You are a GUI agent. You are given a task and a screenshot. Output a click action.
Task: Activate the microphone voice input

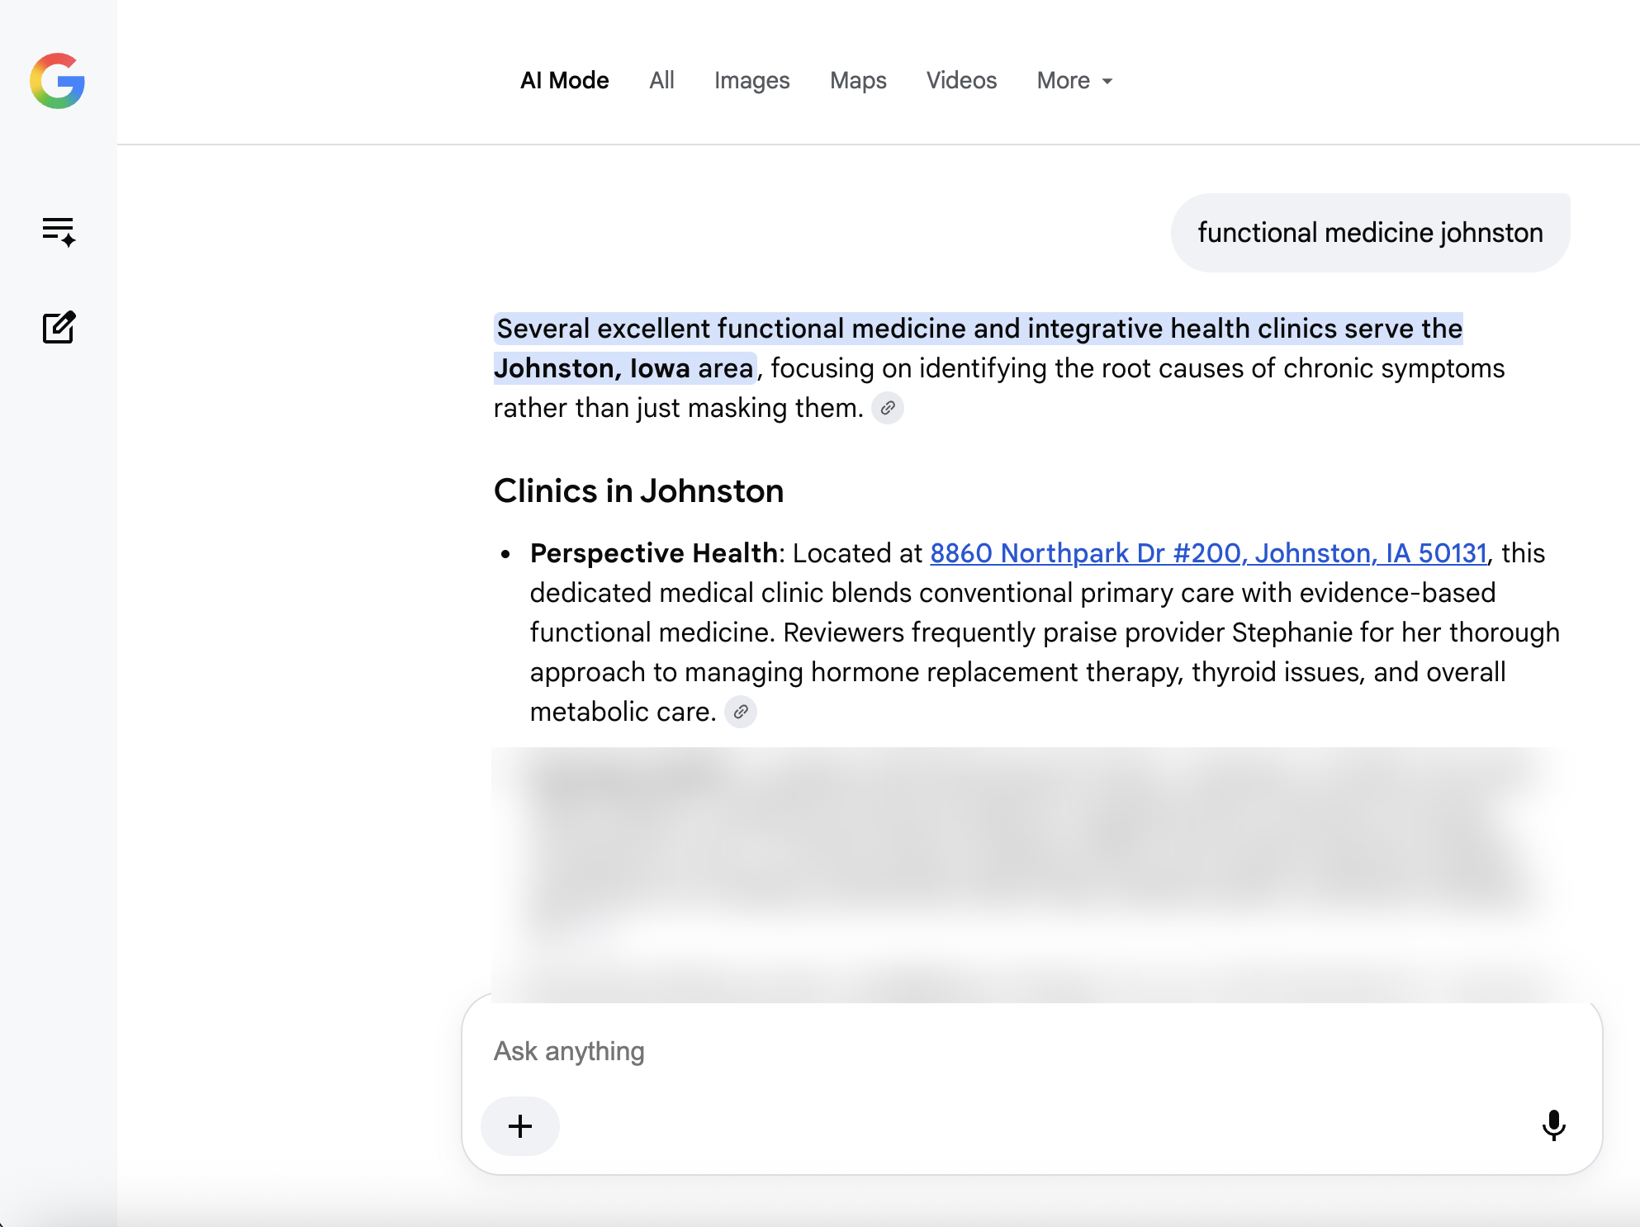(x=1553, y=1125)
